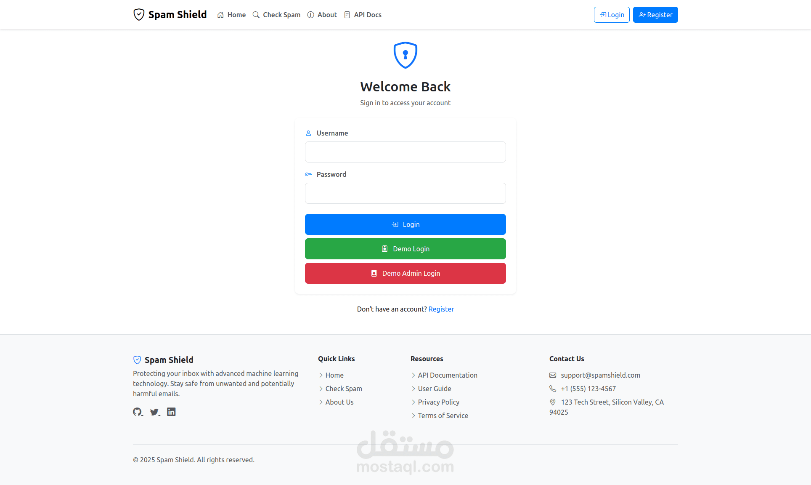The image size is (811, 485).
Task: Click the phone icon in Contact Us
Action: click(x=553, y=389)
